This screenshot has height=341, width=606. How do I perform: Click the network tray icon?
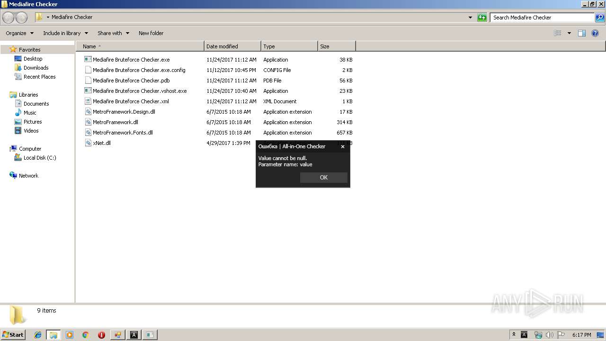coord(538,335)
